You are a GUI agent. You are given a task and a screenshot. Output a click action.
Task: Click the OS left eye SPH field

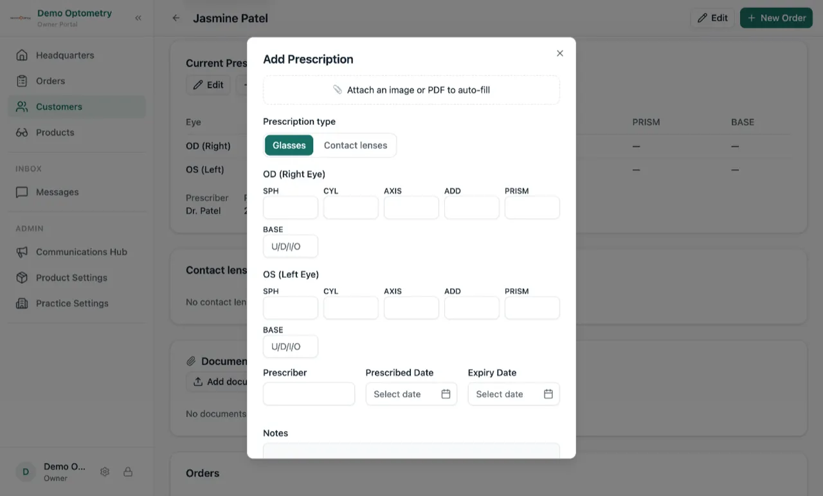pos(291,308)
